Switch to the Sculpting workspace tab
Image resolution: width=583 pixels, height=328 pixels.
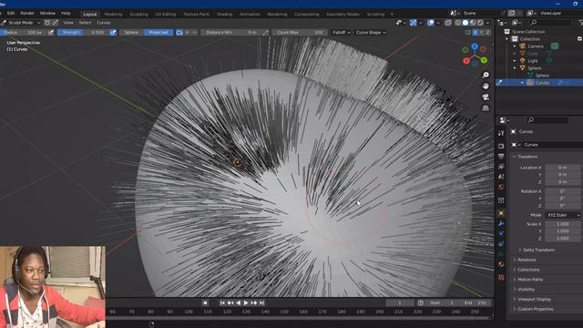[138, 15]
